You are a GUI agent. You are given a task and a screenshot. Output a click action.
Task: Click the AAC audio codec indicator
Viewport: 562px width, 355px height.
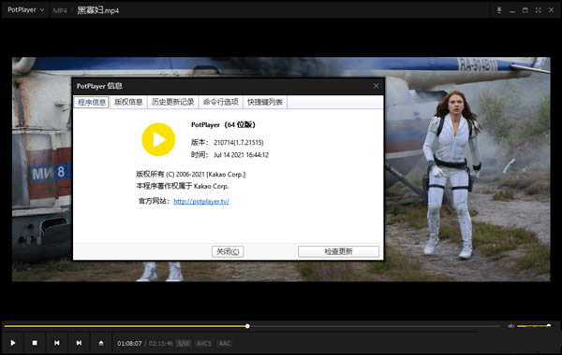click(225, 343)
